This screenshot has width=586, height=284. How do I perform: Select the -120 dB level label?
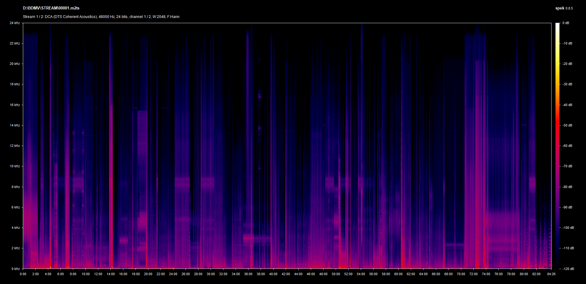568,269
